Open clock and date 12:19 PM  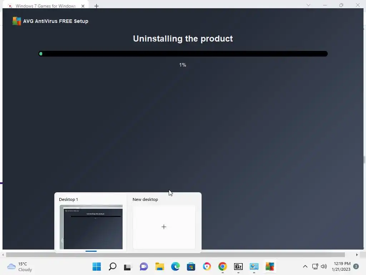click(x=341, y=266)
